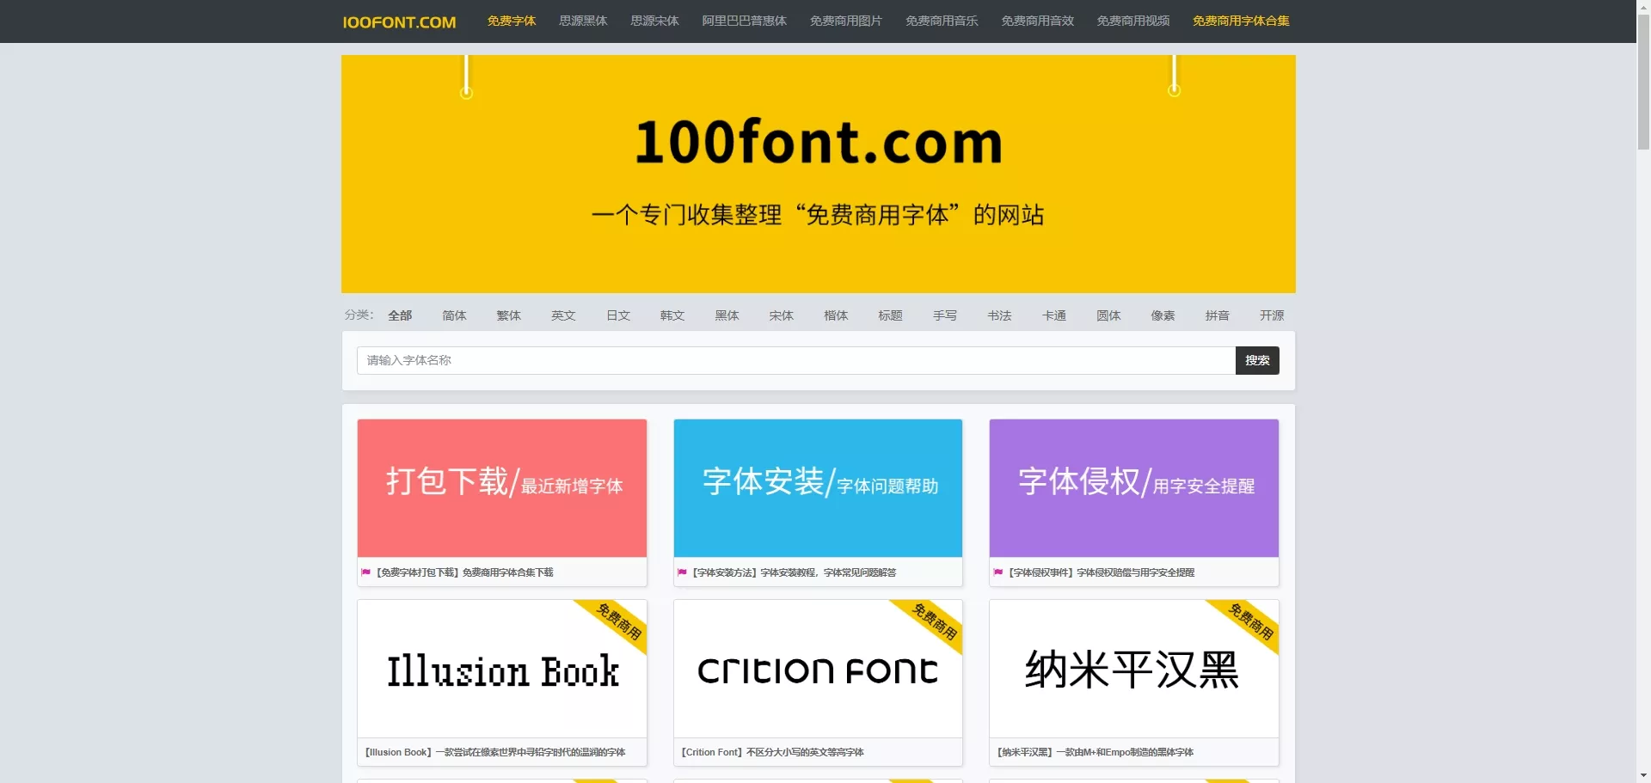This screenshot has width=1651, height=783.
Task: Click the 搜索 search button
Action: point(1257,360)
